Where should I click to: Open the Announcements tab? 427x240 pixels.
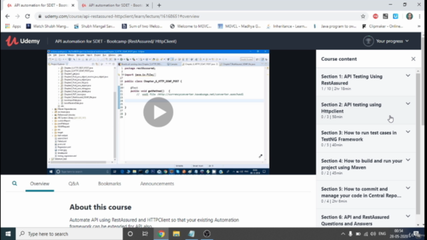click(157, 184)
